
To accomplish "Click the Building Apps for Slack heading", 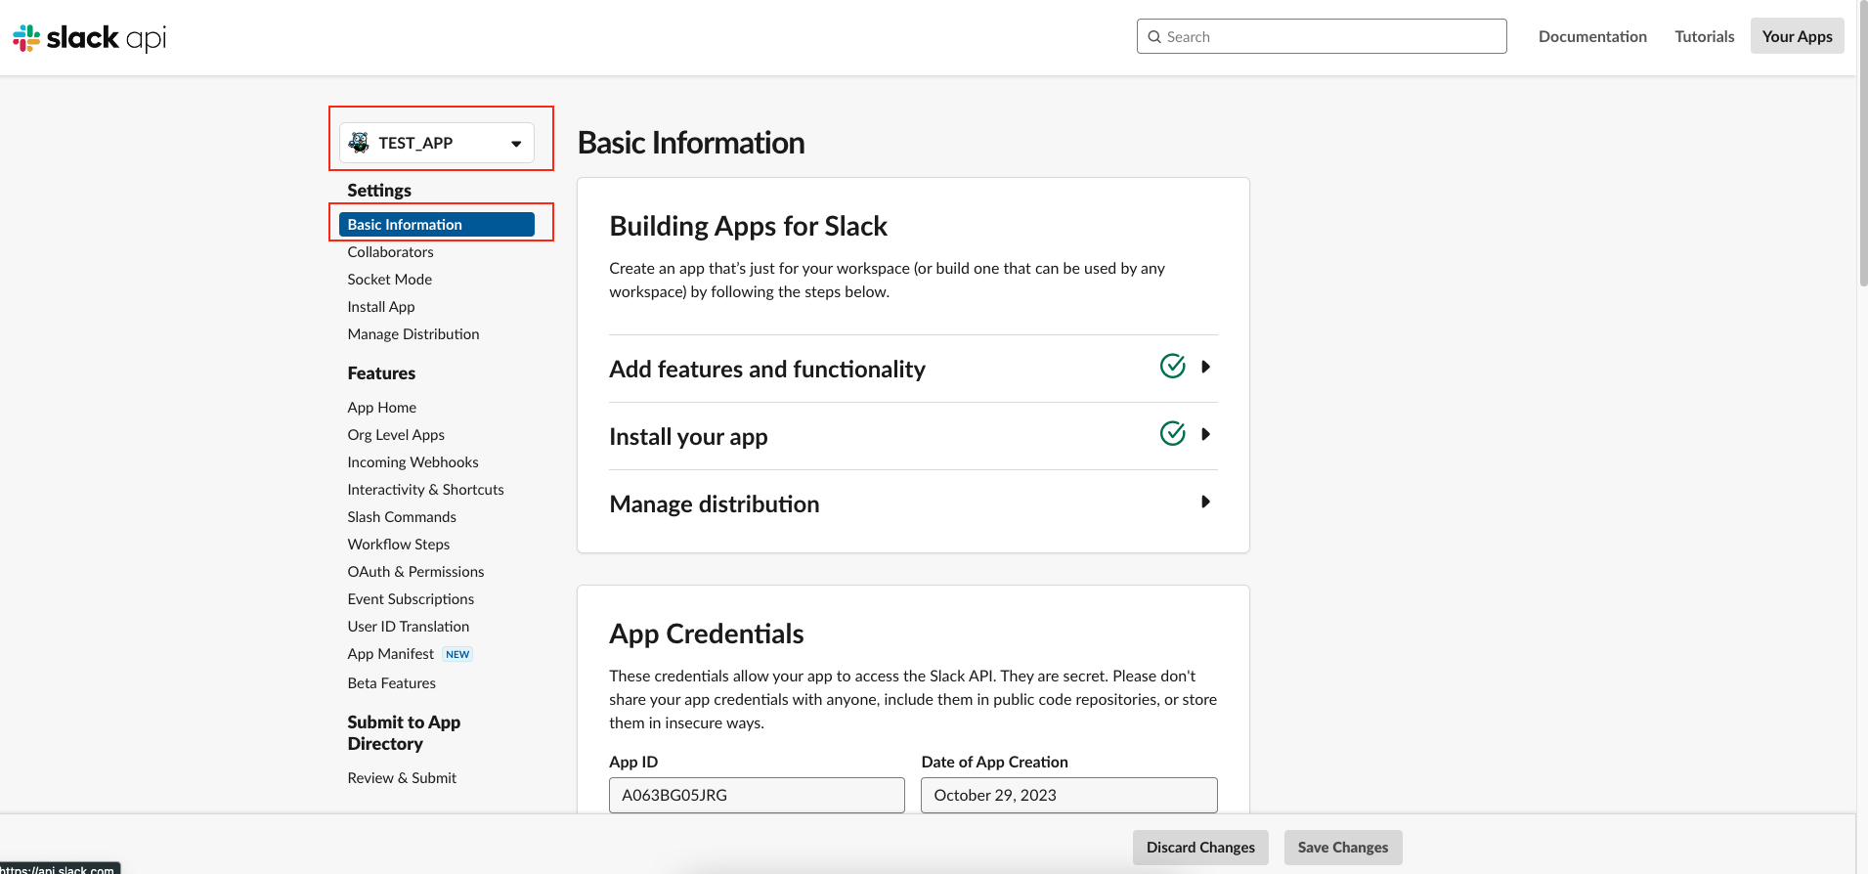I will point(748,226).
